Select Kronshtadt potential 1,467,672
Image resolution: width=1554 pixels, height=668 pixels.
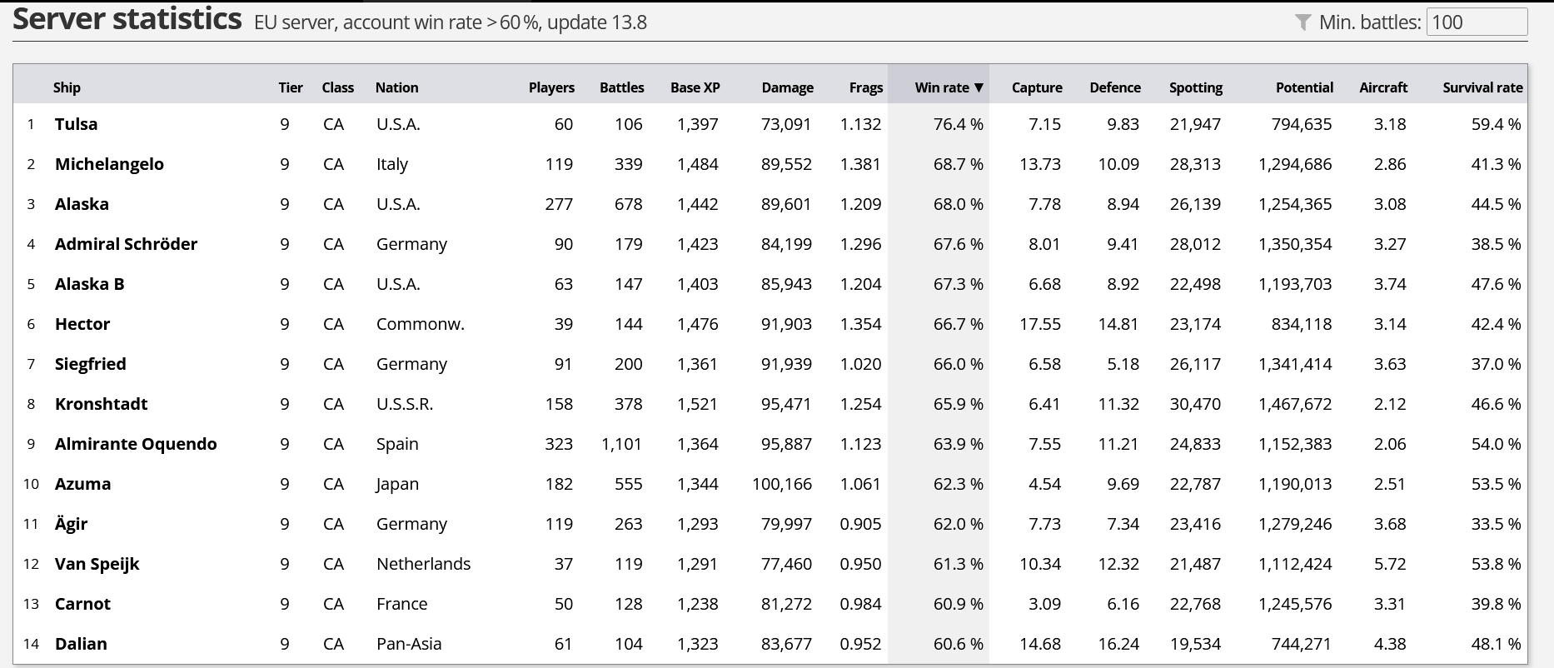click(1295, 404)
